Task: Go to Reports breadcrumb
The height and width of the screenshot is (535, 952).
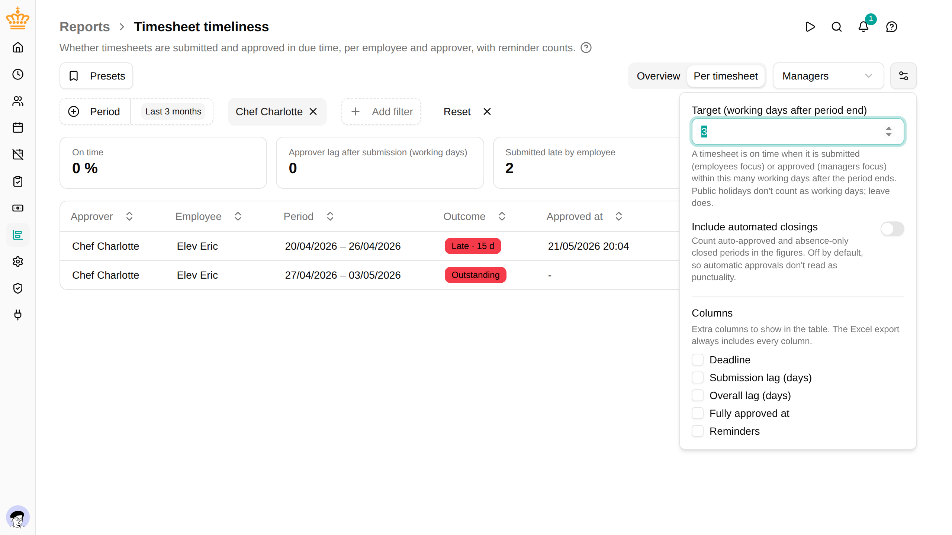Action: pyautogui.click(x=85, y=27)
